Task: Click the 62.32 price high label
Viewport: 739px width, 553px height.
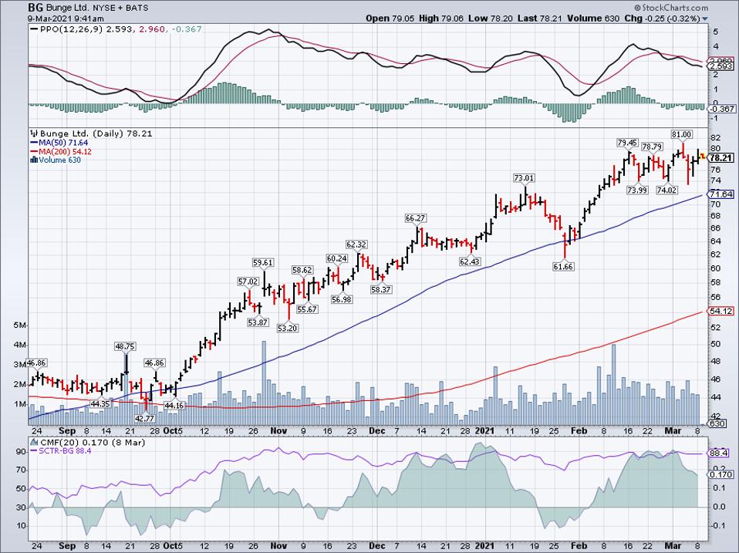Action: [x=356, y=244]
